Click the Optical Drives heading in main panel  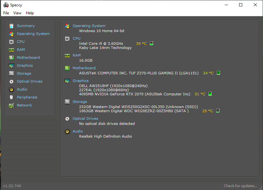85,119
